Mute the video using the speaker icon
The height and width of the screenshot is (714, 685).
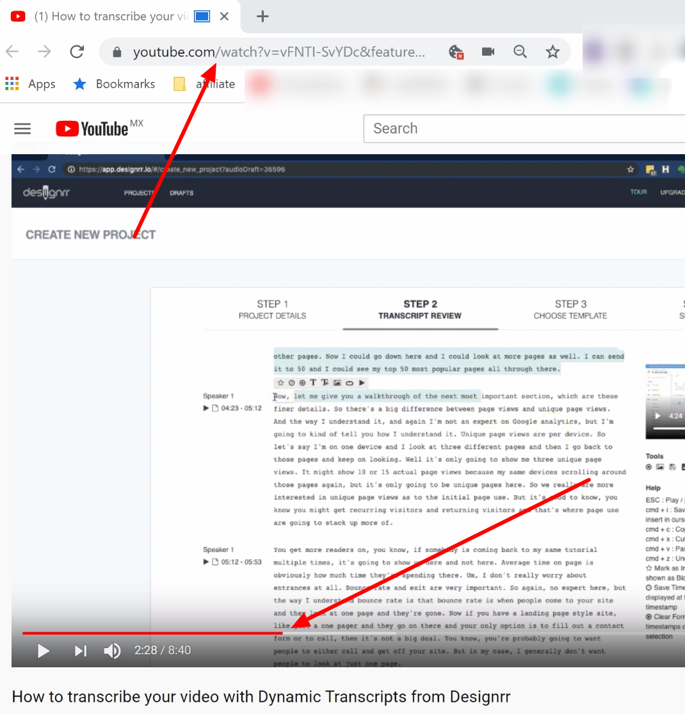pyautogui.click(x=112, y=650)
